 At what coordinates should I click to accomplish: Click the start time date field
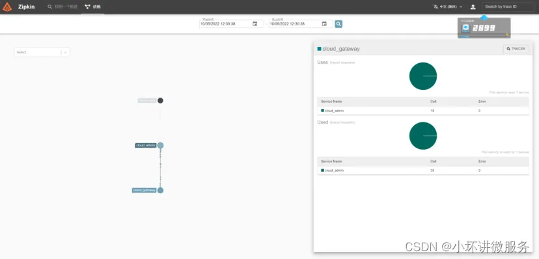click(x=225, y=23)
